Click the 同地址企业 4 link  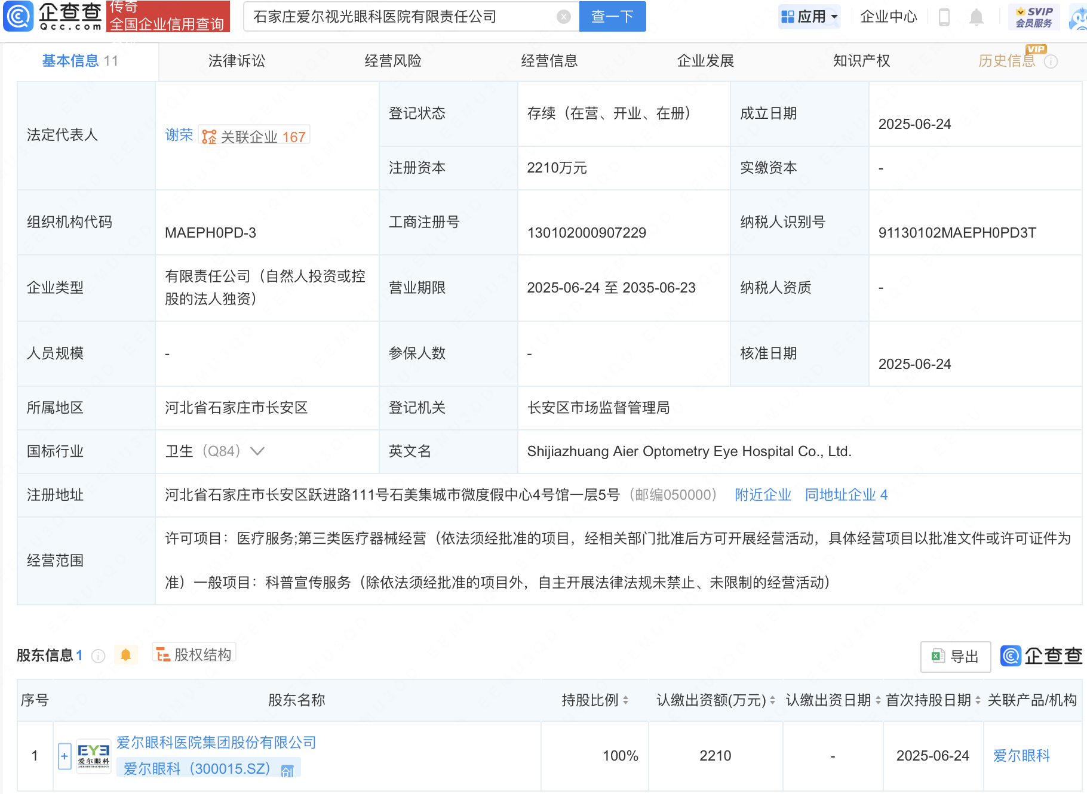[846, 495]
